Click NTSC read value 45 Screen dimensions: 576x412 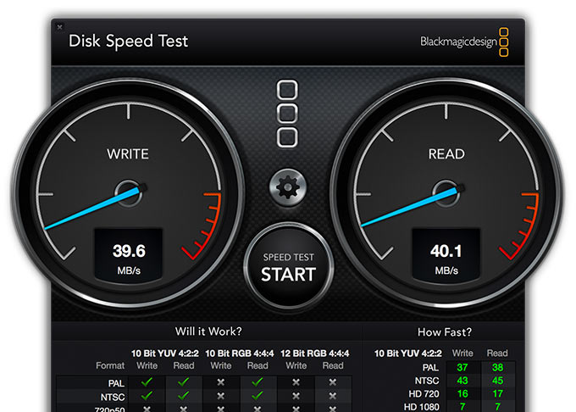click(x=497, y=381)
